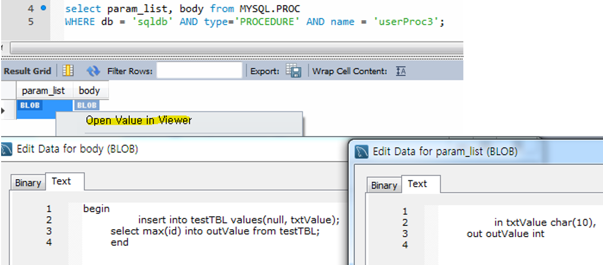This screenshot has height=265, width=603.
Task: Click the row selector arrow in result grid
Action: pos(3,111)
